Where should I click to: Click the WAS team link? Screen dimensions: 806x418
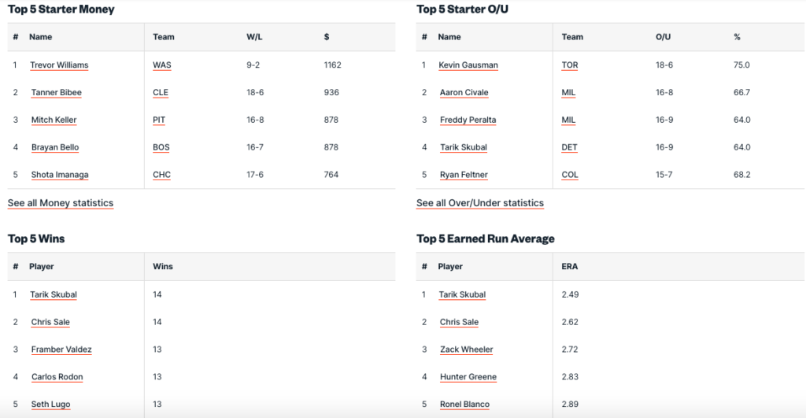[x=161, y=65]
